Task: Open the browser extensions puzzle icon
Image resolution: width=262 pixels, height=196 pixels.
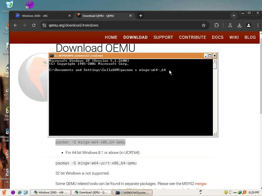Action: 216,25
